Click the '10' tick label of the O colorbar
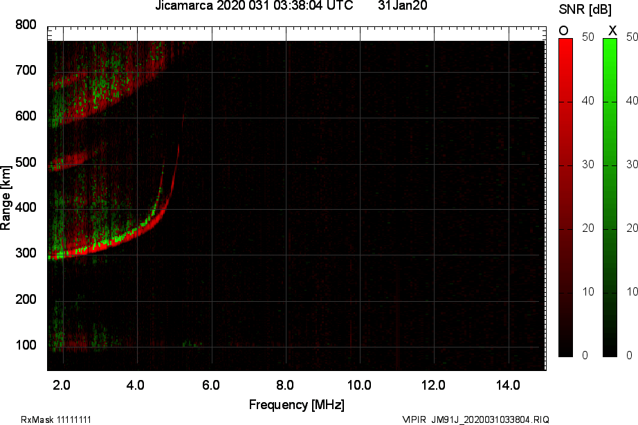This screenshot has width=638, height=425. [x=588, y=291]
